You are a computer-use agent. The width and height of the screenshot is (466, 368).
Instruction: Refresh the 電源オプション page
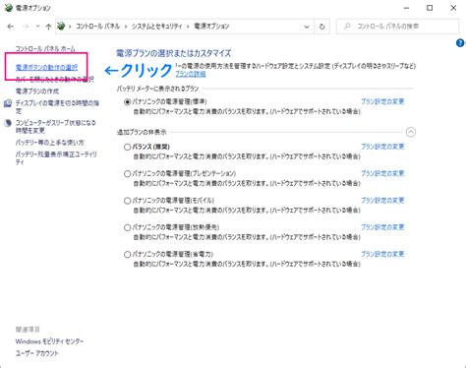(x=321, y=27)
